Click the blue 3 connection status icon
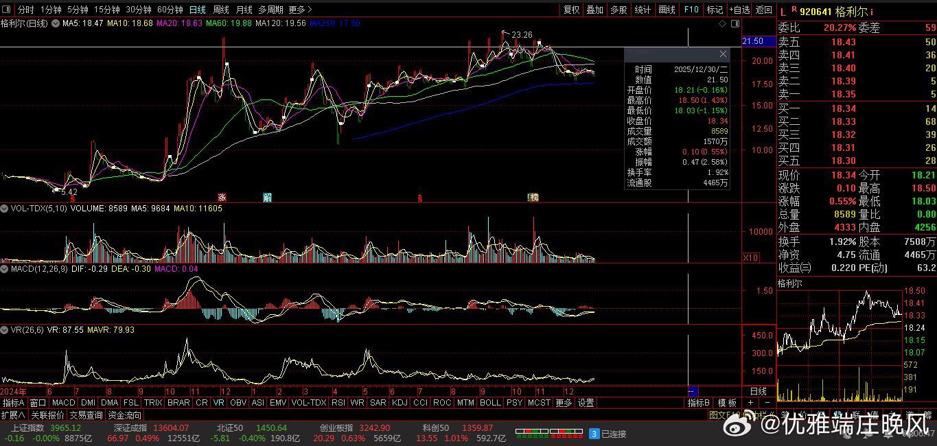The height and width of the screenshot is (446, 937). pos(594,434)
